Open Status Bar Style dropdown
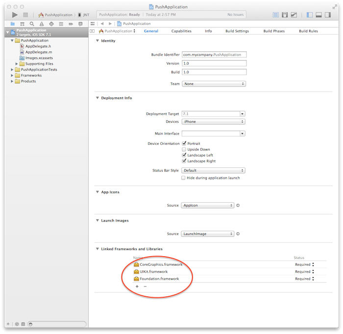Image resolution: width=343 pixels, height=334 pixels. 213,170
